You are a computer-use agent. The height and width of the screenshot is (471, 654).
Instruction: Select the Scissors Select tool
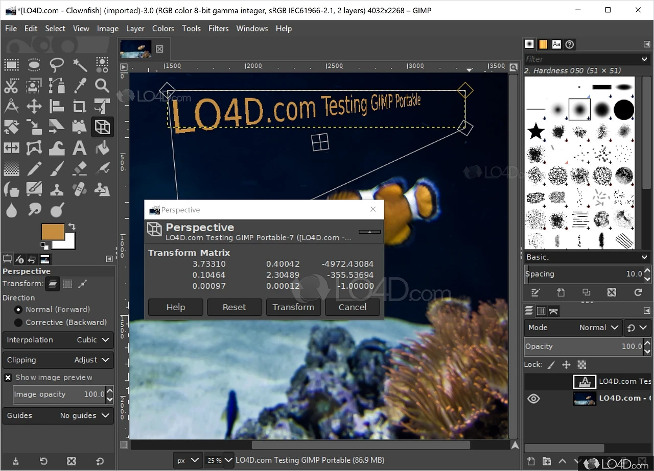point(11,85)
